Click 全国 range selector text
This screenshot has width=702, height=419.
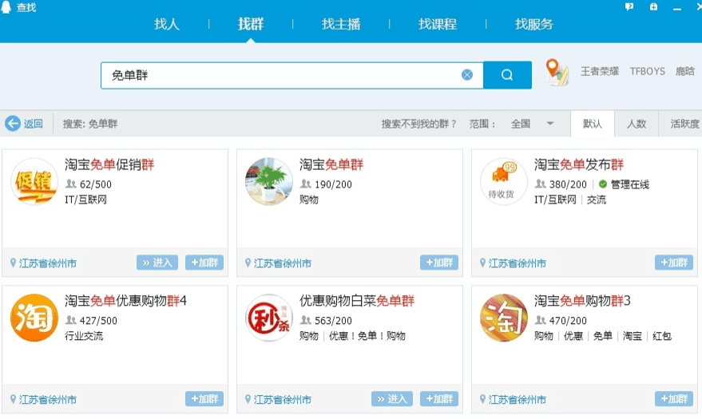(521, 124)
